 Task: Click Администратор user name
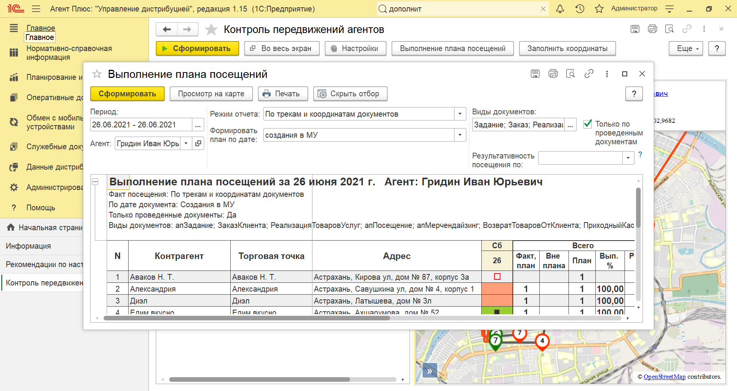pos(634,8)
